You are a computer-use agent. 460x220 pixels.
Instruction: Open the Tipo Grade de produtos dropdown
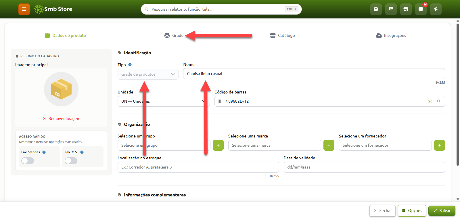148,74
